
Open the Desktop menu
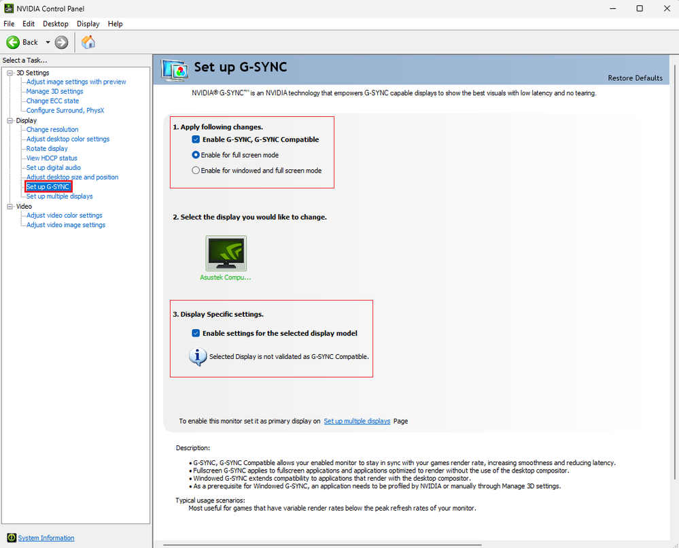[56, 24]
